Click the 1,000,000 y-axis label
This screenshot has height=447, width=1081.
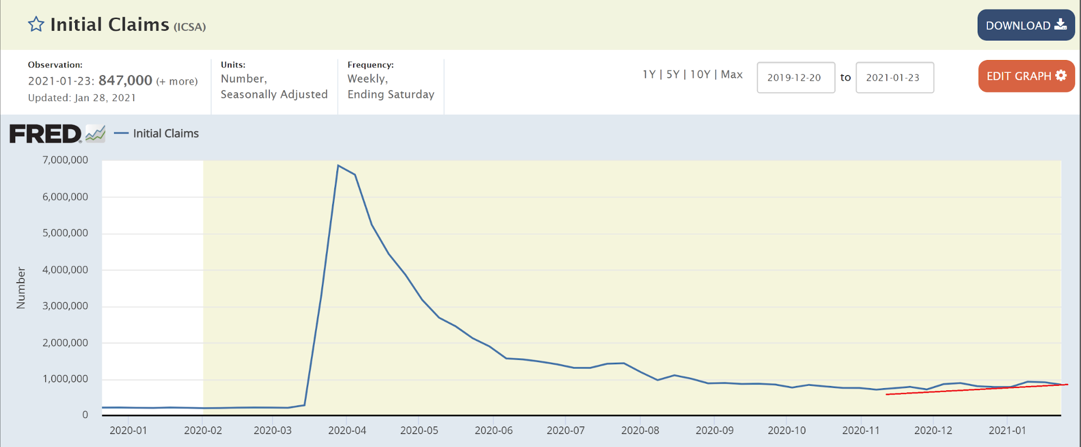click(65, 379)
